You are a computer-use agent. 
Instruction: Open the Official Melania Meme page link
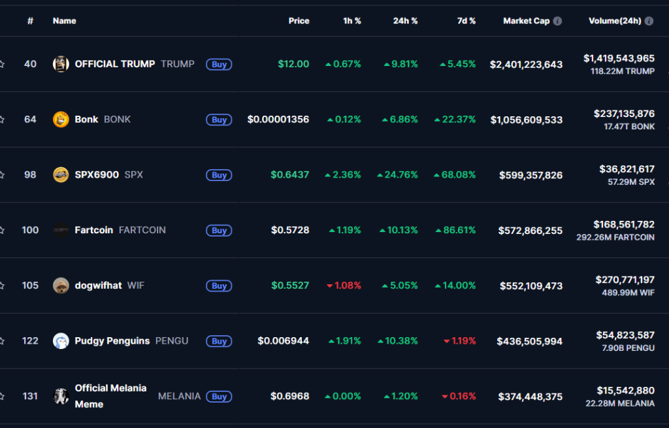110,396
